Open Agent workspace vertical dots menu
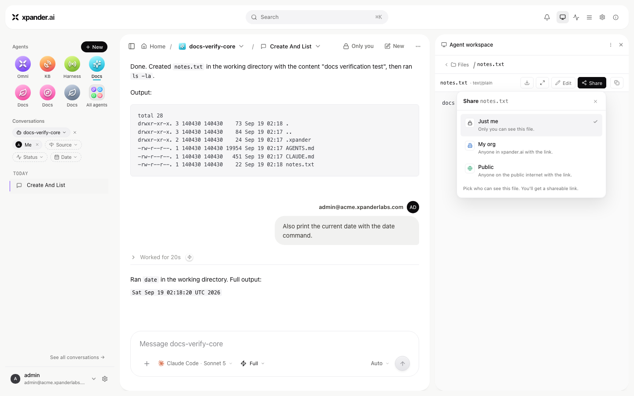This screenshot has width=634, height=396. click(x=611, y=45)
